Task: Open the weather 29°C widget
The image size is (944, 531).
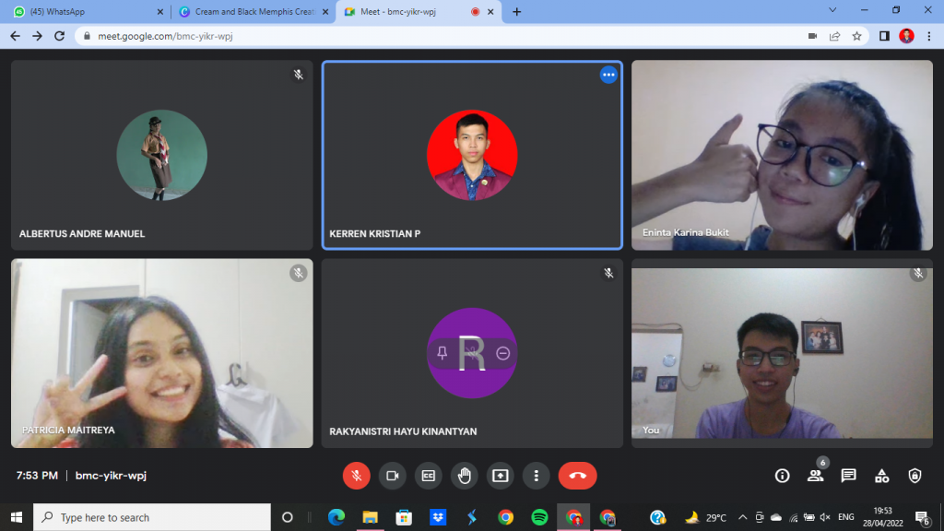Action: [x=705, y=517]
